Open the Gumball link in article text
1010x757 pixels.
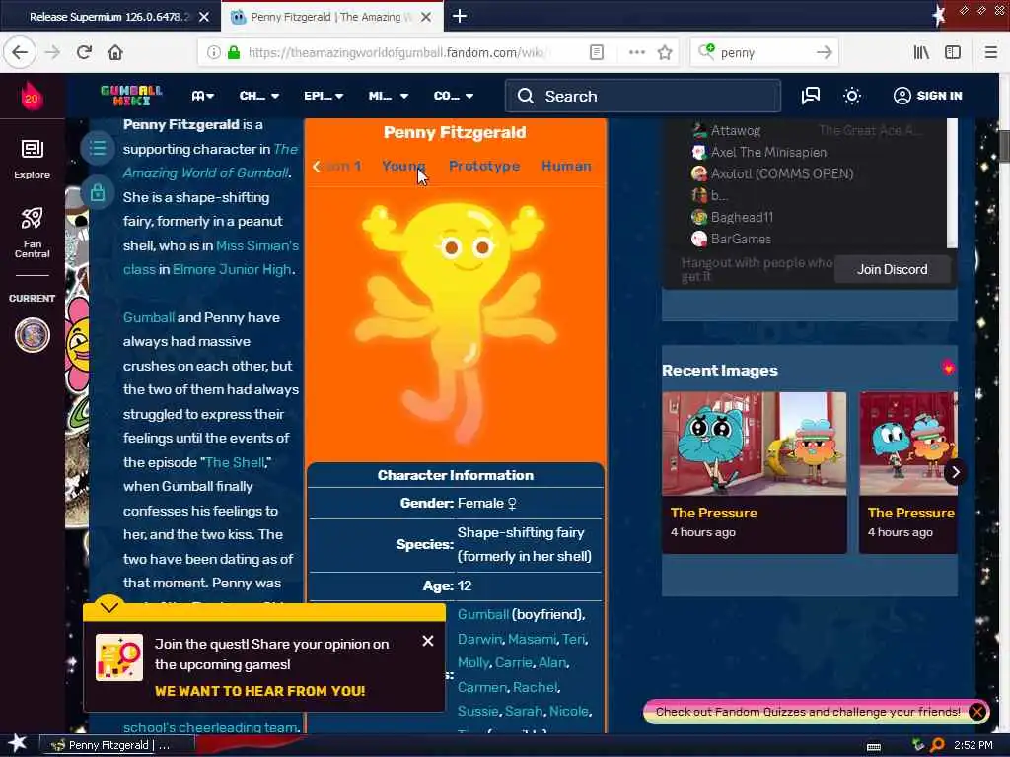click(148, 317)
